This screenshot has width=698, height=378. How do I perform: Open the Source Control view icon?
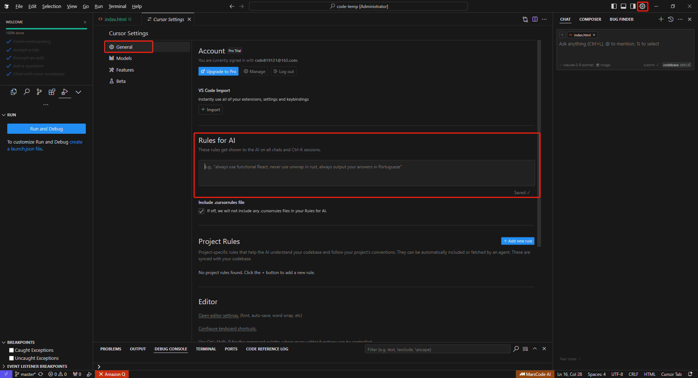coord(39,92)
